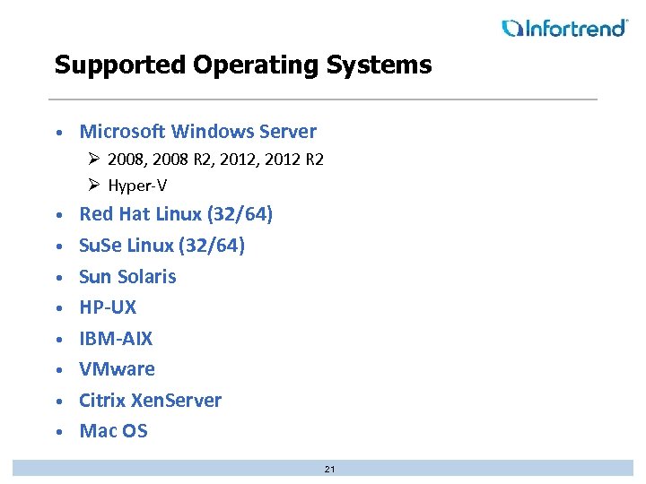Image resolution: width=646 pixels, height=484 pixels.
Task: Click arrow bullet before the 2008 versions line
Action: (94, 160)
